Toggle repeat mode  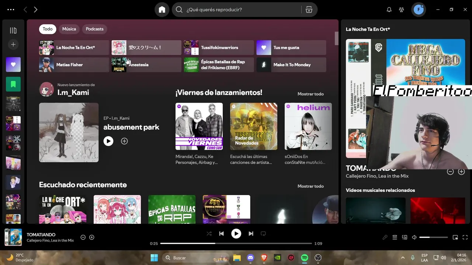point(263,234)
